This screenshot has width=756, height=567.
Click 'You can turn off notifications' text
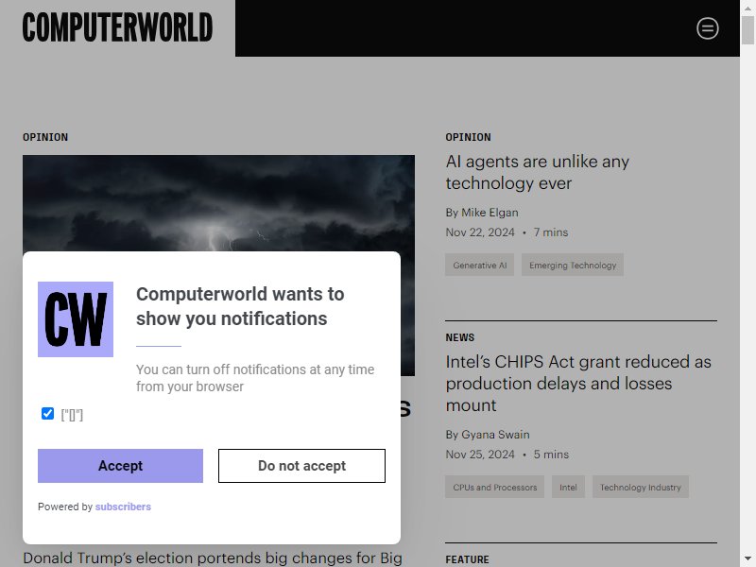click(255, 378)
